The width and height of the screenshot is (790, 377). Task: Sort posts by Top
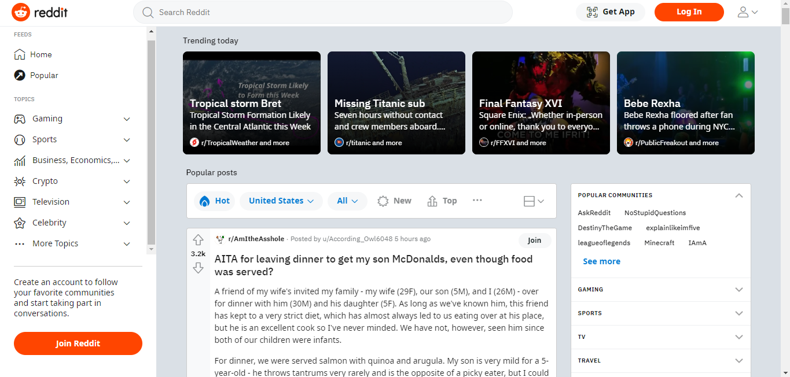[442, 201]
